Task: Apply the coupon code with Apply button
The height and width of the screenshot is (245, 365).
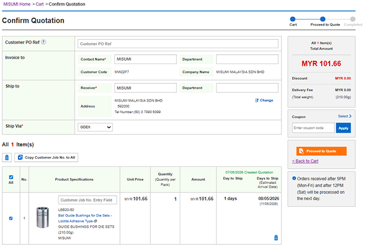Action: coord(343,128)
